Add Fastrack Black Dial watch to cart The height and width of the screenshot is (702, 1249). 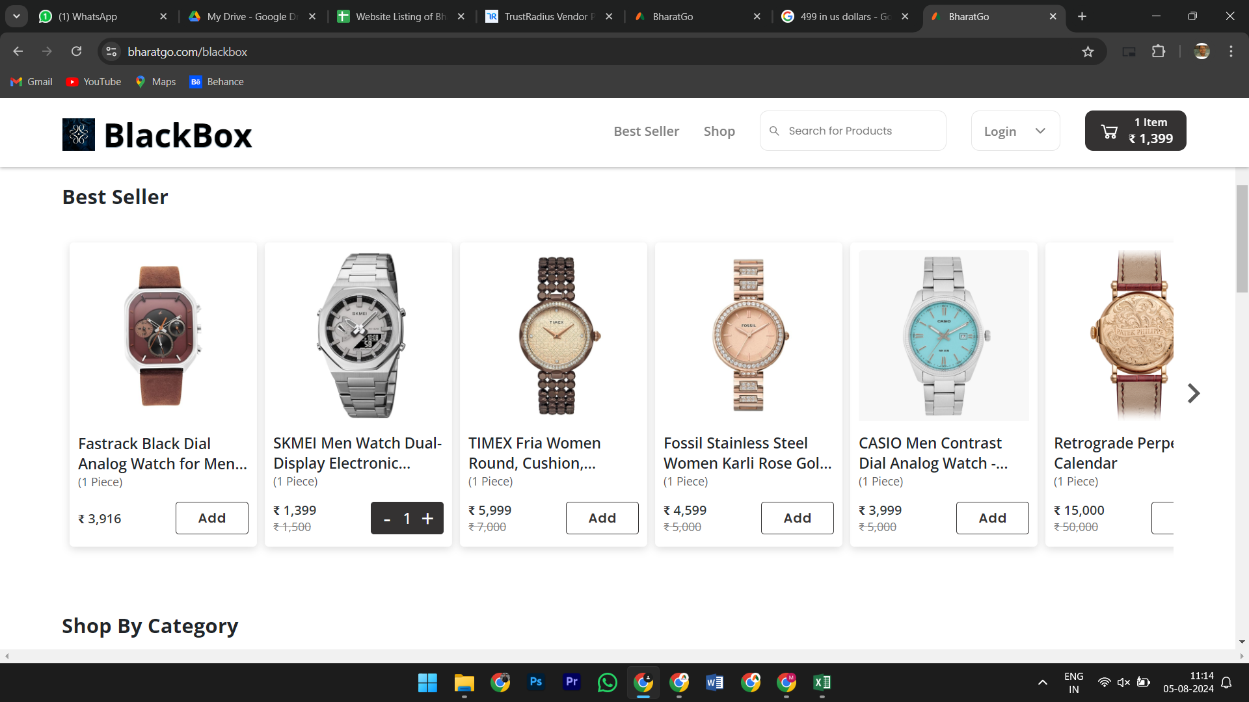[x=211, y=518]
